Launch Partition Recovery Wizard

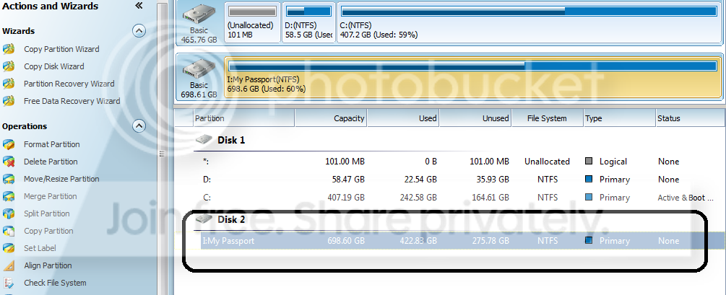coord(69,84)
